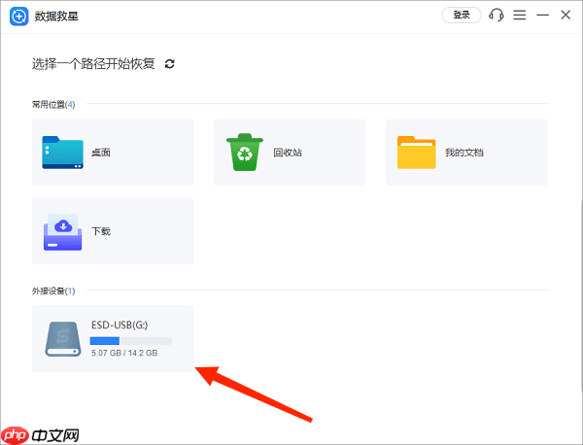Click the 数据救星 app logo icon
This screenshot has height=445, width=583.
(x=17, y=16)
